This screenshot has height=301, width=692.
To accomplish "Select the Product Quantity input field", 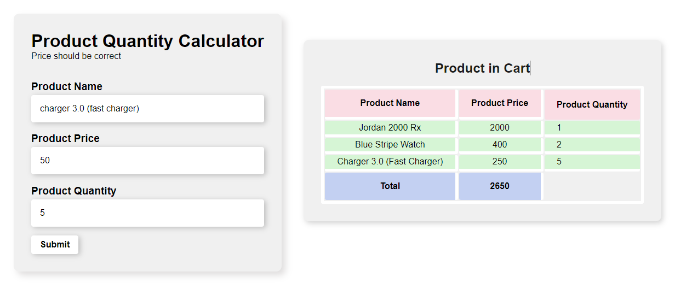I will [147, 213].
